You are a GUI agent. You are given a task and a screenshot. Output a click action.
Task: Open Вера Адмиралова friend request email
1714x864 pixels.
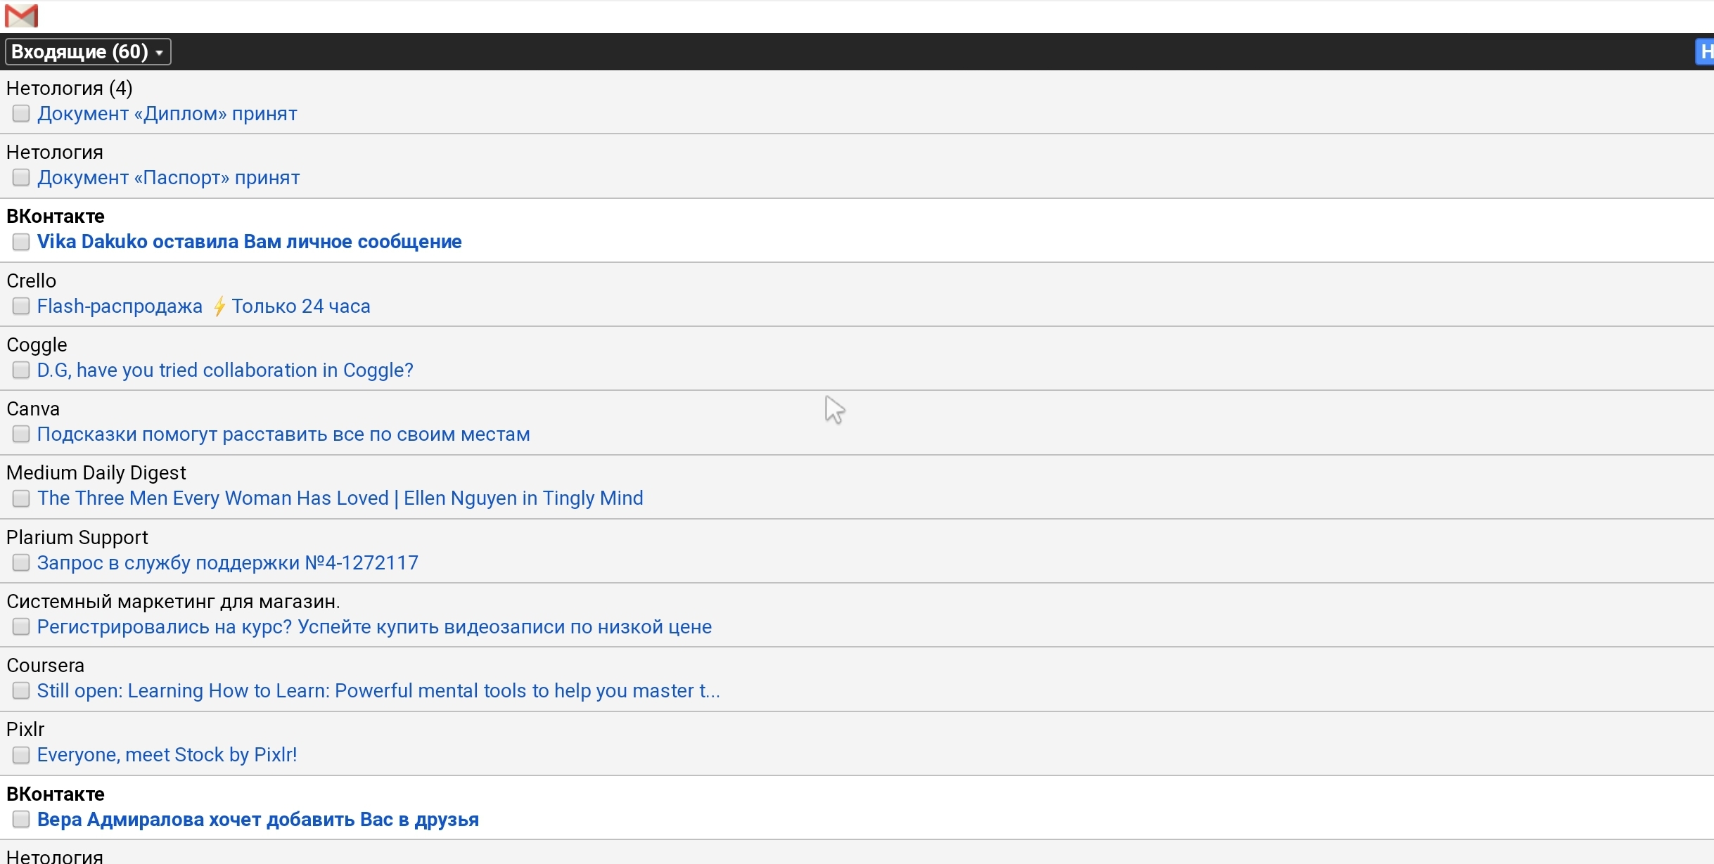258,820
